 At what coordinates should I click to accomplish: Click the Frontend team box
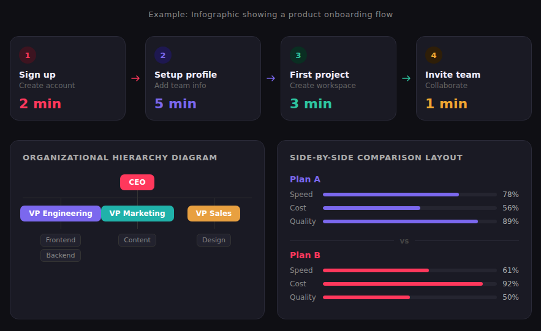(x=61, y=240)
